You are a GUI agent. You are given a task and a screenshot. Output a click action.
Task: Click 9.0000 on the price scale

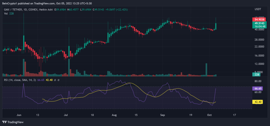(x=258, y=72)
